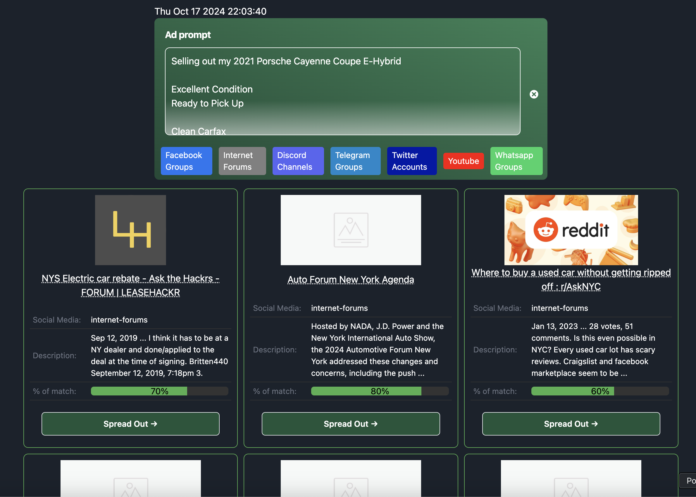Click the Reddit logo image
696x497 pixels.
point(571,230)
